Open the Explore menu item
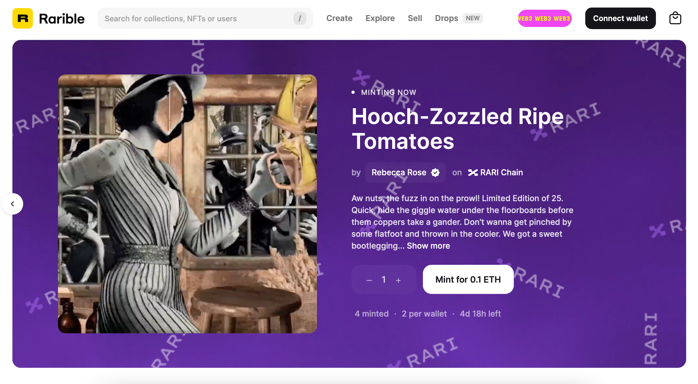Viewport: 698px width, 384px height. tap(380, 18)
